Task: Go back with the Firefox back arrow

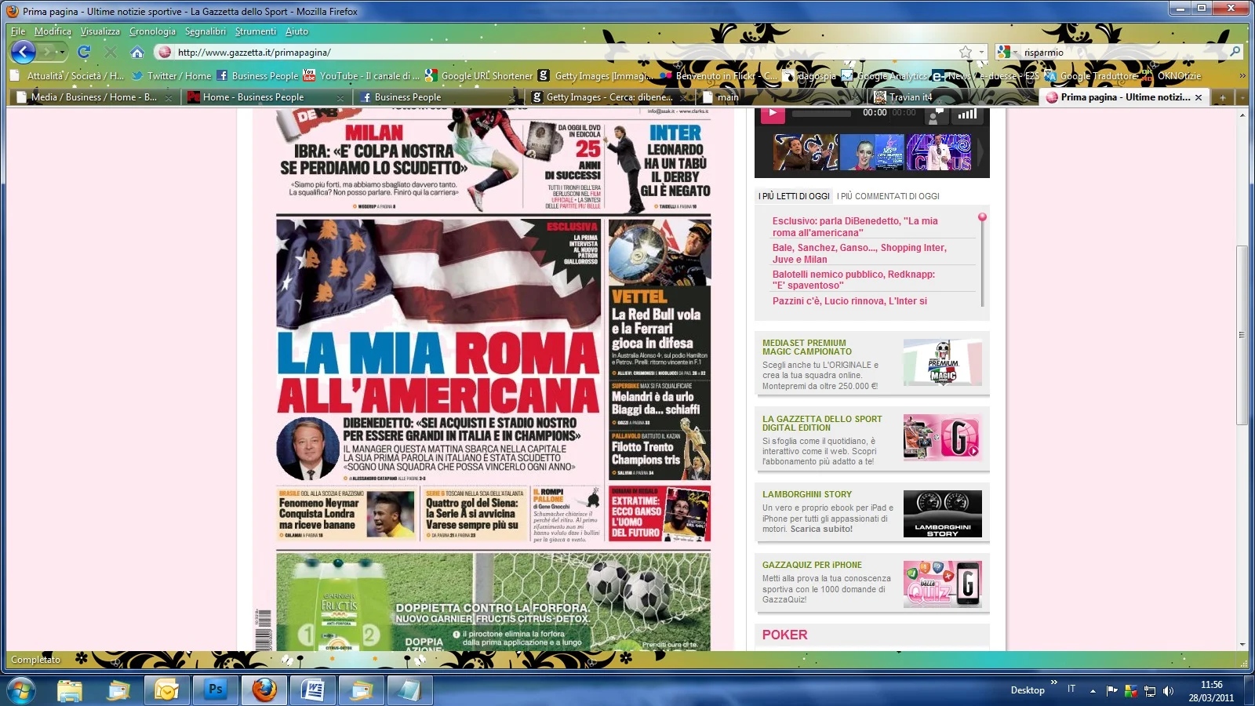Action: 24,53
